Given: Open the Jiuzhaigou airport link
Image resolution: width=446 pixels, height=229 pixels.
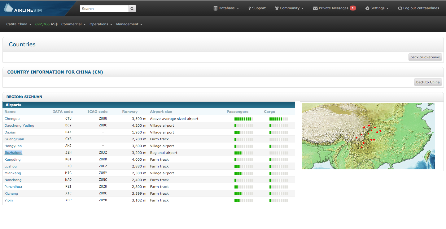Looking at the screenshot, I should (x=13, y=153).
